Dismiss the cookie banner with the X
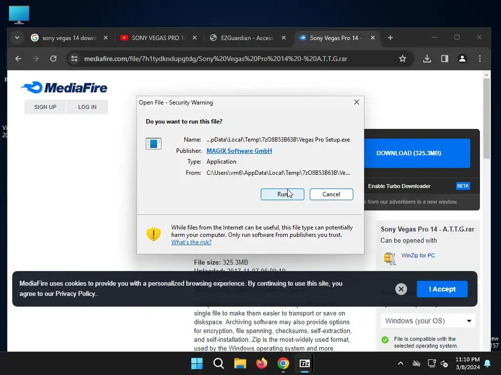501x375 pixels. coord(401,289)
